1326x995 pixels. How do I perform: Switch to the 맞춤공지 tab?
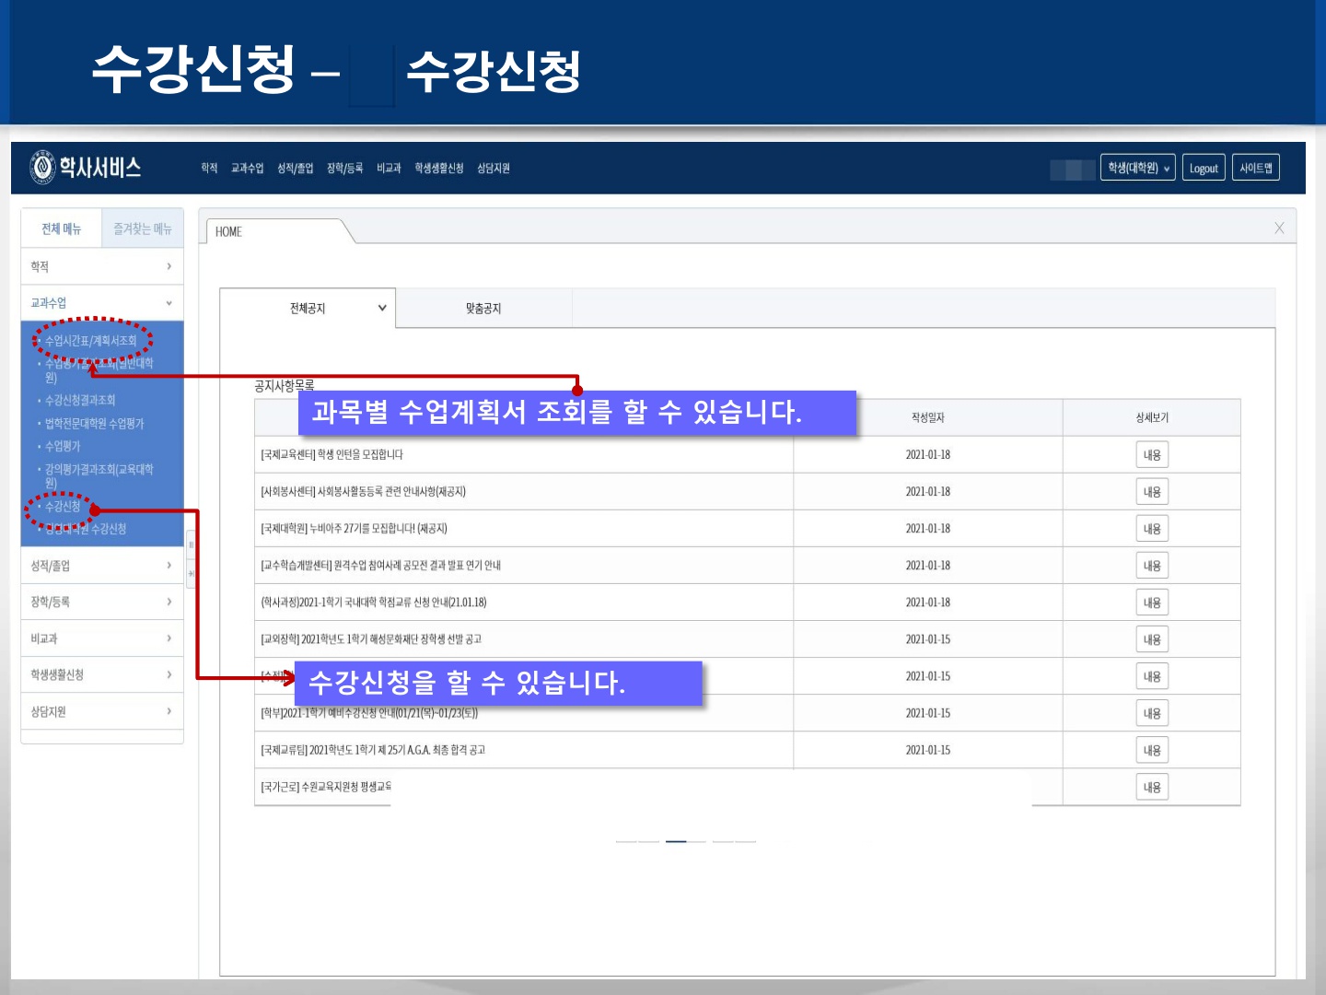pyautogui.click(x=483, y=309)
